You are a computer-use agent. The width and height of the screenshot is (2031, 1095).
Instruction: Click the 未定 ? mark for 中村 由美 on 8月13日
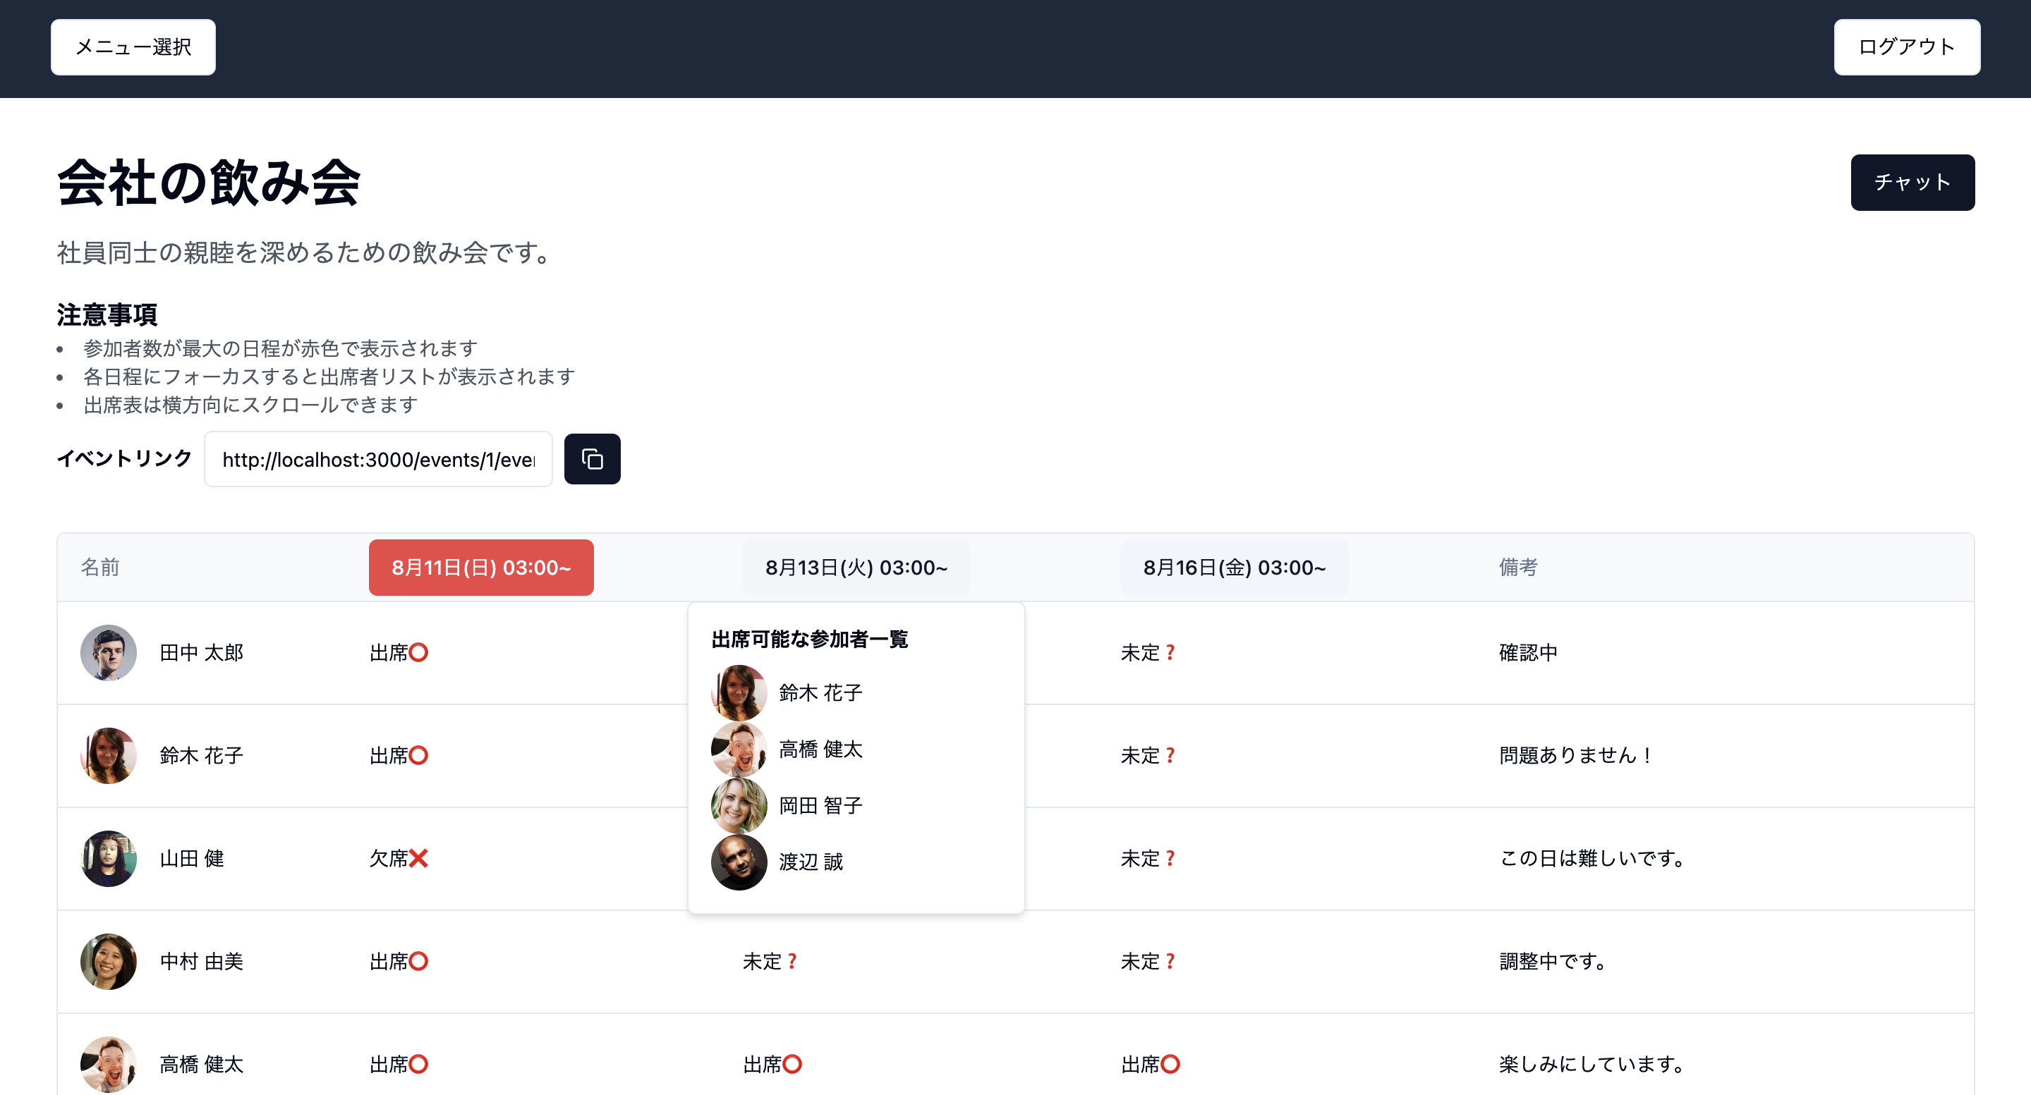[x=769, y=961]
